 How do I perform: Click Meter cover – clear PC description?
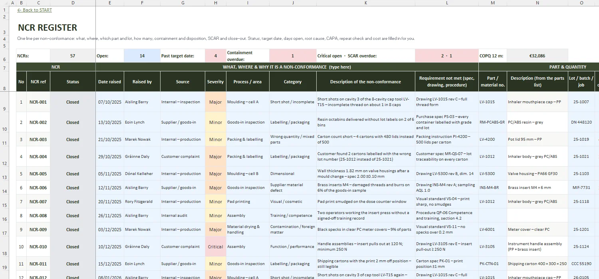coord(538,230)
